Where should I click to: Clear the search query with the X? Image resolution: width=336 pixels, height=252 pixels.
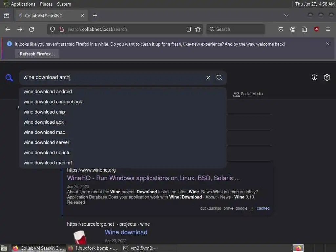pos(208,77)
